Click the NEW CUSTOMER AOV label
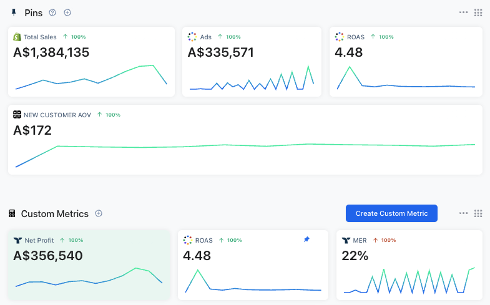Viewport: 490px width, 305px height. (57, 115)
